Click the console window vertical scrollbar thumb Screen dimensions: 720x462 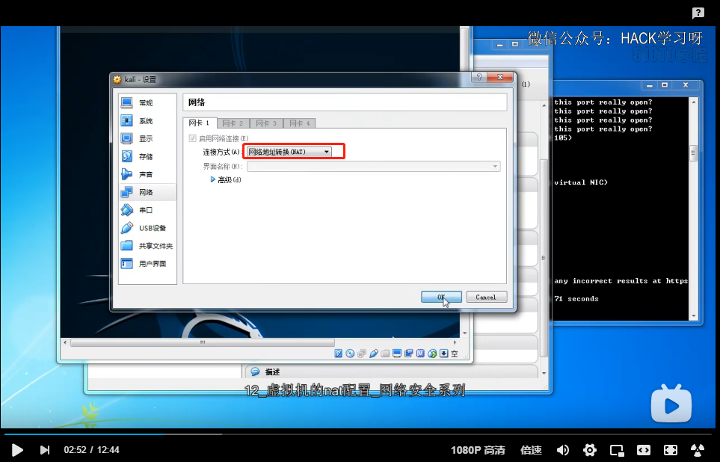pos(693,153)
